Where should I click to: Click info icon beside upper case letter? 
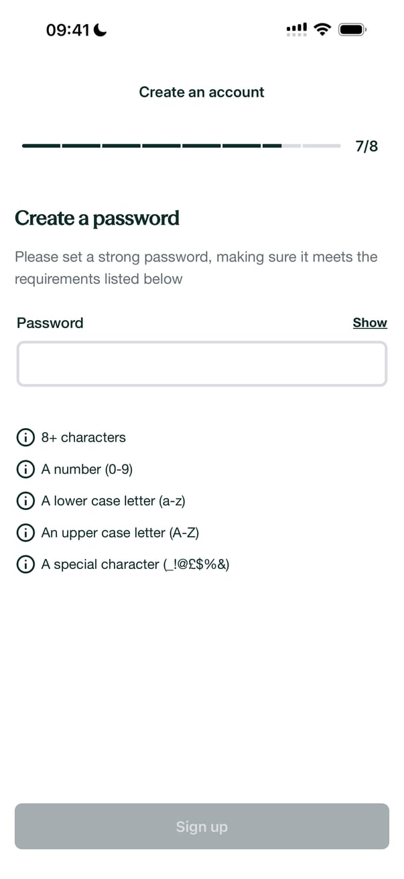25,533
